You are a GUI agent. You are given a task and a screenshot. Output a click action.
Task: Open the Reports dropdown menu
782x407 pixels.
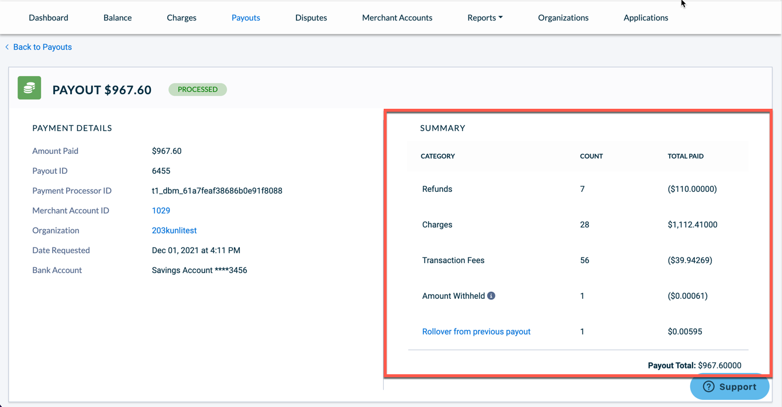[x=484, y=18]
